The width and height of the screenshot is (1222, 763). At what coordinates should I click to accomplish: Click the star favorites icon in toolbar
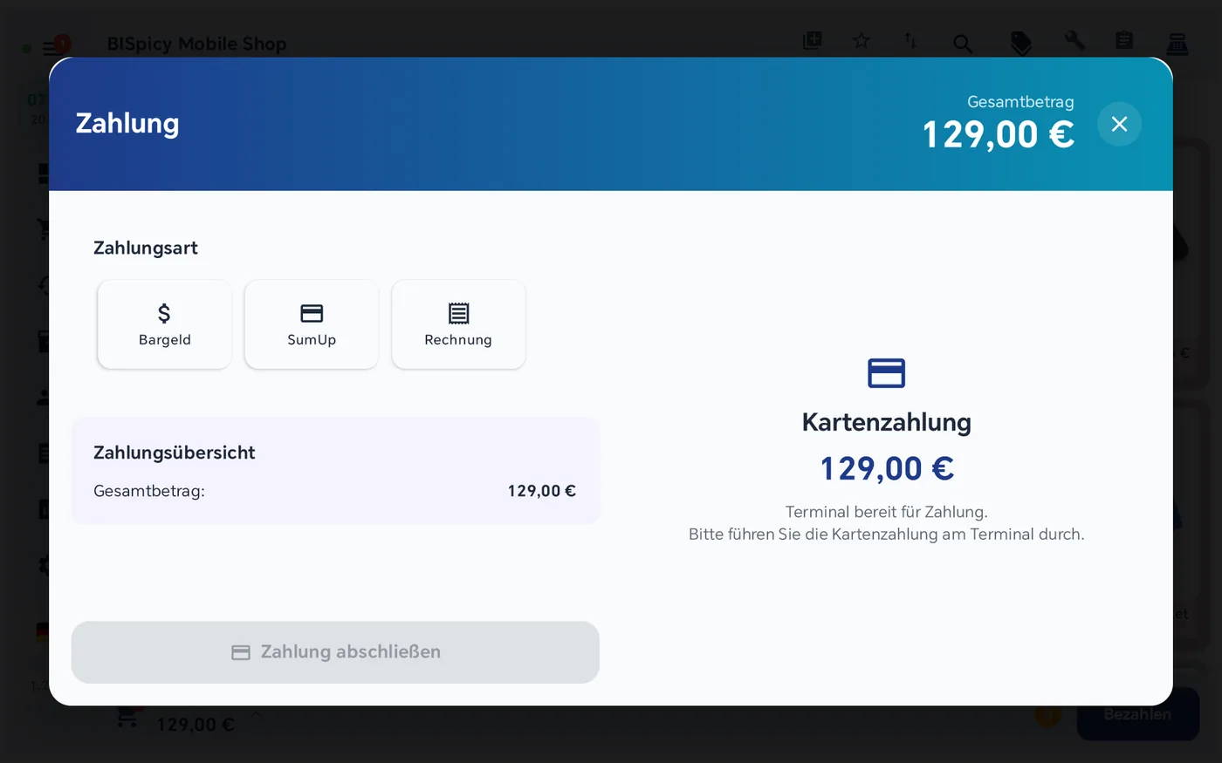(862, 41)
